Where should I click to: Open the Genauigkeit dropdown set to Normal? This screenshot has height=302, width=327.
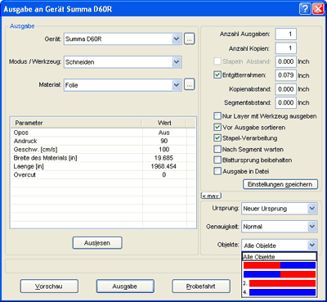tap(312, 227)
